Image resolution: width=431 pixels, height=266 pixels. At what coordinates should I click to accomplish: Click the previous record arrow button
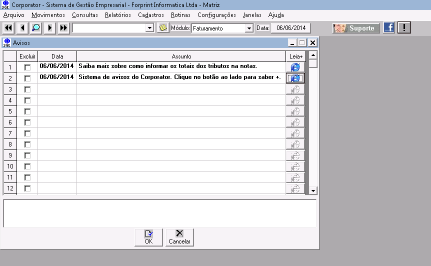(22, 28)
